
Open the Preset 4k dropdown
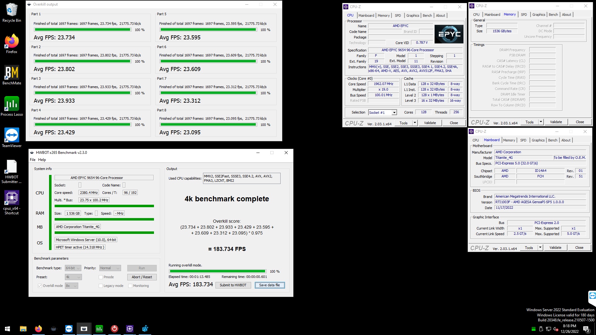(x=73, y=277)
